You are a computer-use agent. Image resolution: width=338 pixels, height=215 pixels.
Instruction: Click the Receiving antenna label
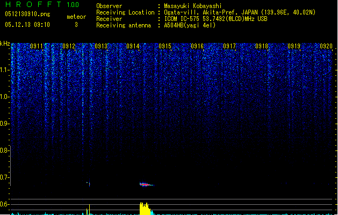[x=124, y=25]
